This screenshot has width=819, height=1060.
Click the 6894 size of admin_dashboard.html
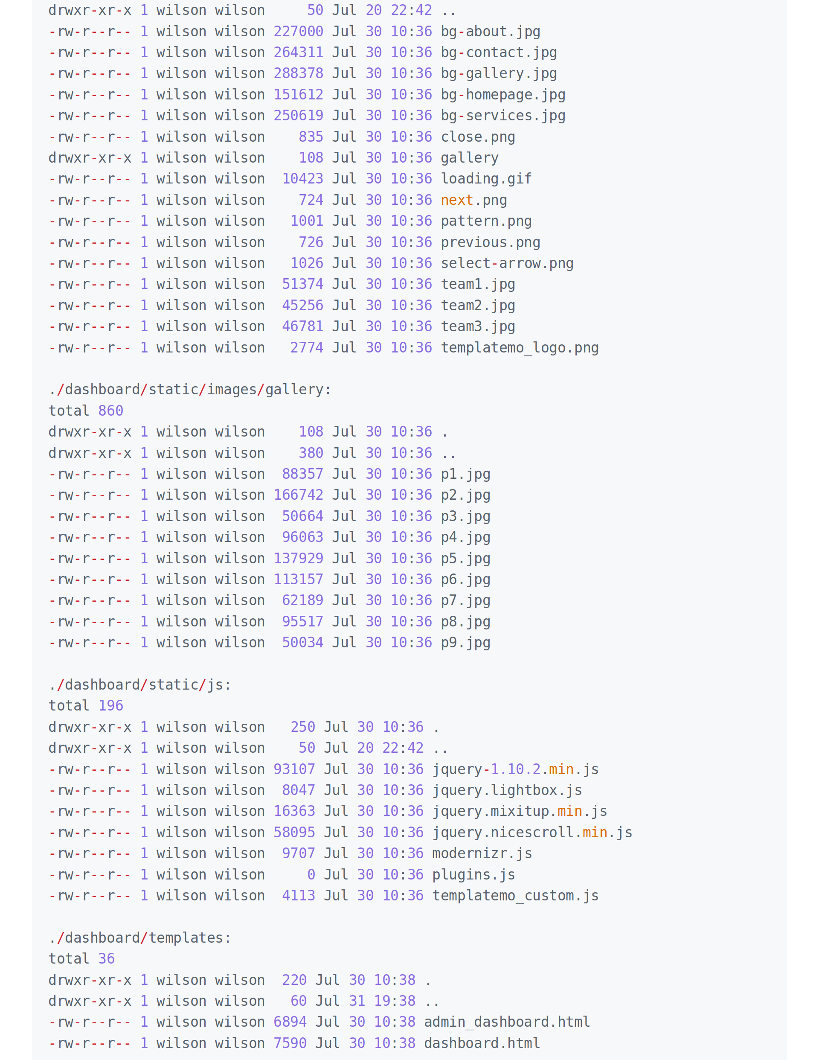(290, 1022)
